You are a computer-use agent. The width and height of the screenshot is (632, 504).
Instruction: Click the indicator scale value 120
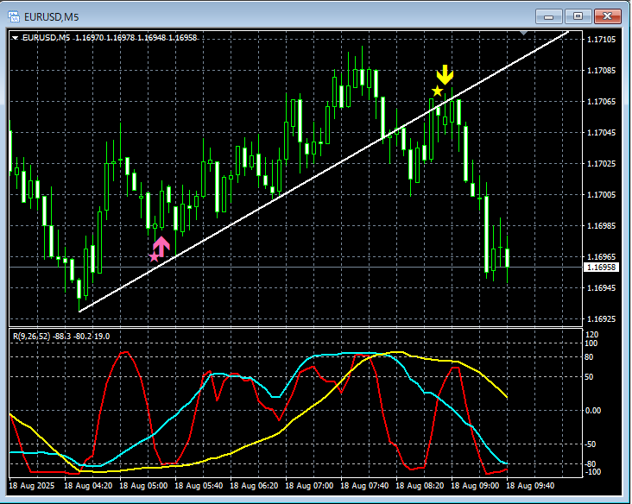coord(591,335)
